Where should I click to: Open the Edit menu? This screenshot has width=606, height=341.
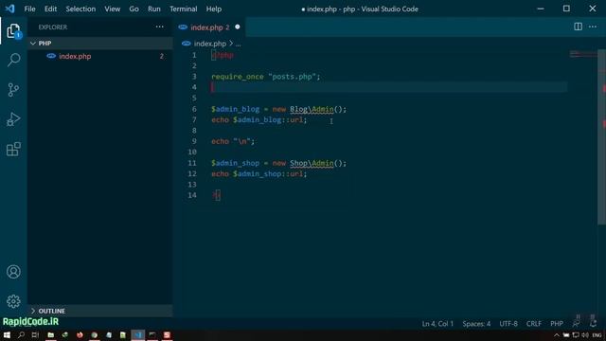[50, 9]
